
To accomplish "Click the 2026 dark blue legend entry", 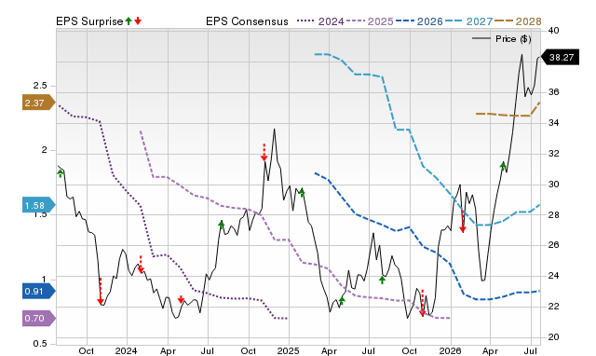I will point(419,21).
